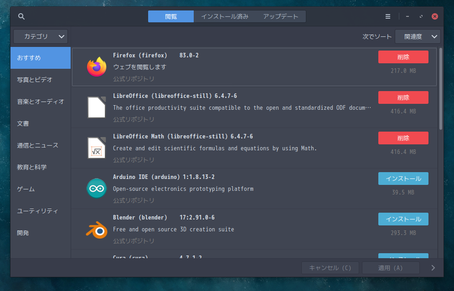Click the Firefox application icon

click(97, 67)
